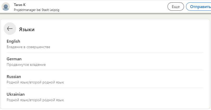
Task: Click the native proficiency text under Russian
Action: pyautogui.click(x=35, y=82)
